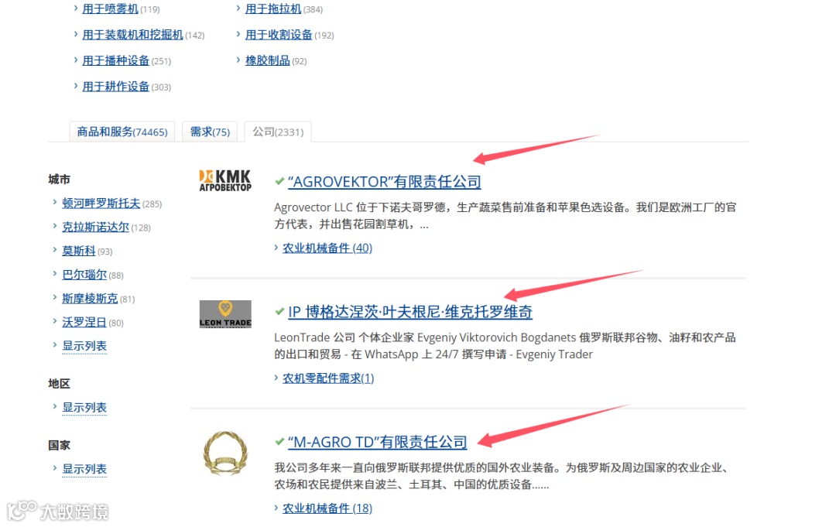The width and height of the screenshot is (836, 527).
Task: Click chevron before 农机零配件需求(1)
Action: coord(276,378)
